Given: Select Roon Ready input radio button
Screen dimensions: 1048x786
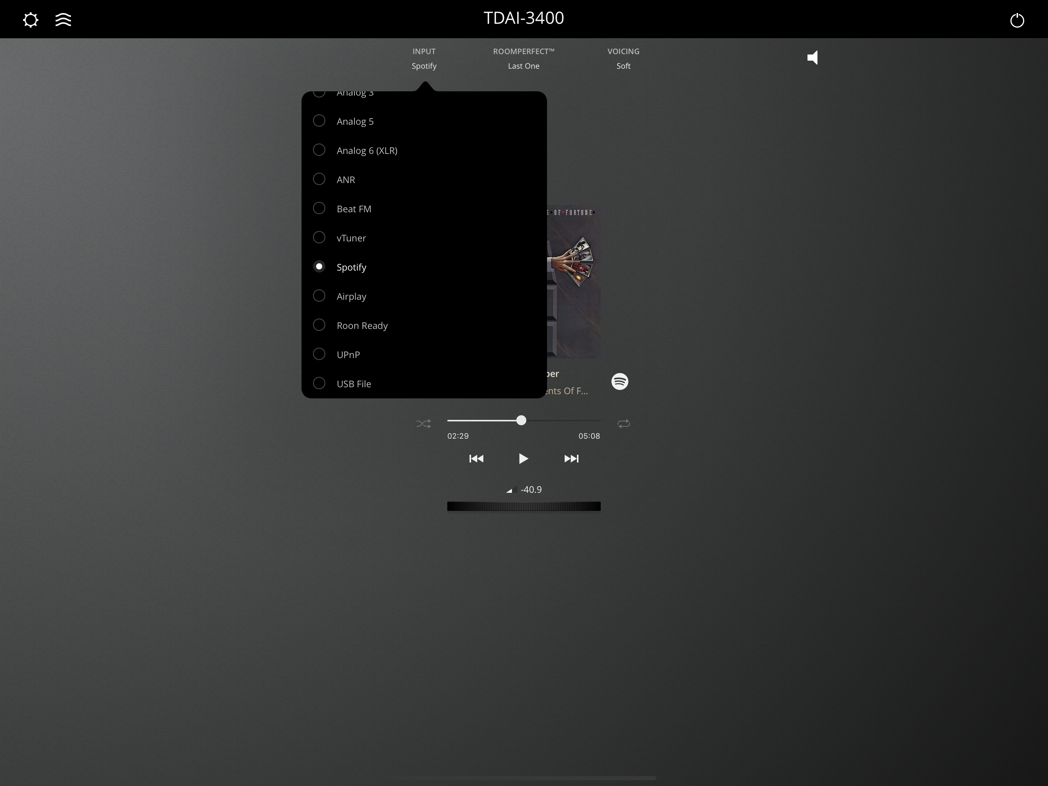Looking at the screenshot, I should 319,325.
